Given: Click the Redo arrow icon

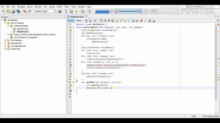Looking at the screenshot, I should [30, 11].
